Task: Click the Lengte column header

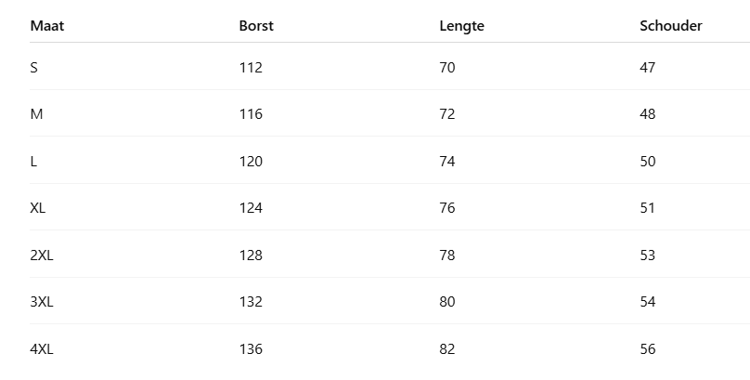Action: coord(461,26)
